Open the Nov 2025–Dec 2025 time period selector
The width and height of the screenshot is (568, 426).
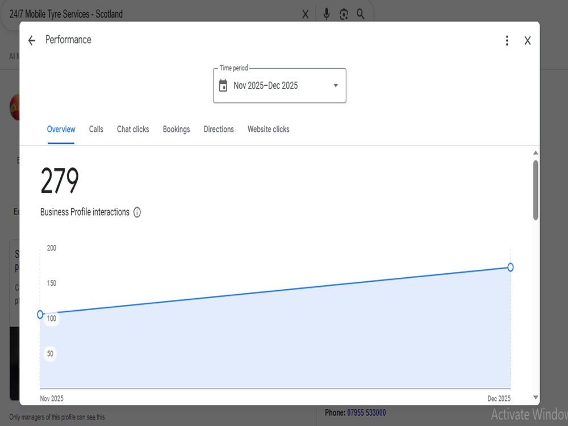279,86
